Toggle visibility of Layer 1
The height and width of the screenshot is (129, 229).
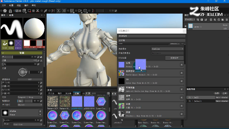pyautogui.click(x=185, y=26)
